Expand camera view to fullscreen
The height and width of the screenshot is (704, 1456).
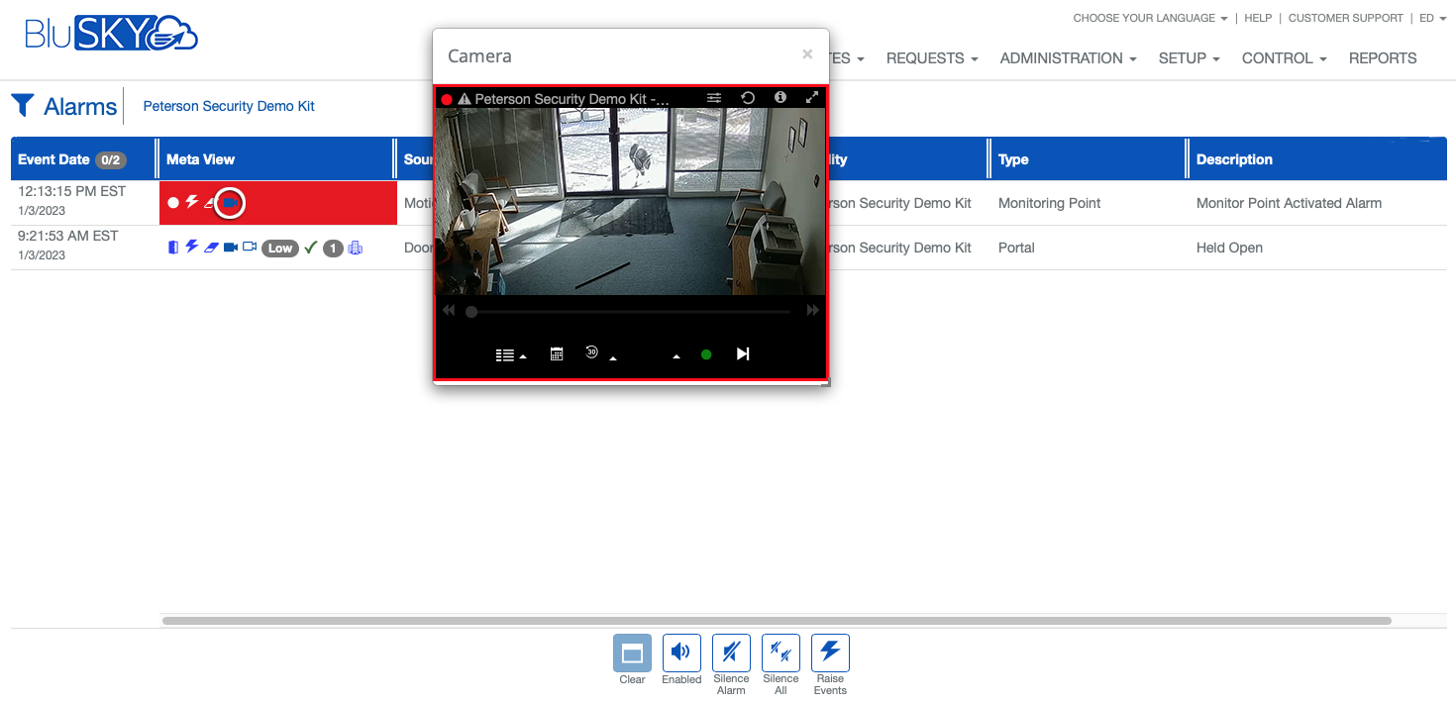[x=812, y=98]
